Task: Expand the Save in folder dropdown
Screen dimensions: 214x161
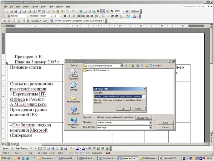Action: coord(121,65)
